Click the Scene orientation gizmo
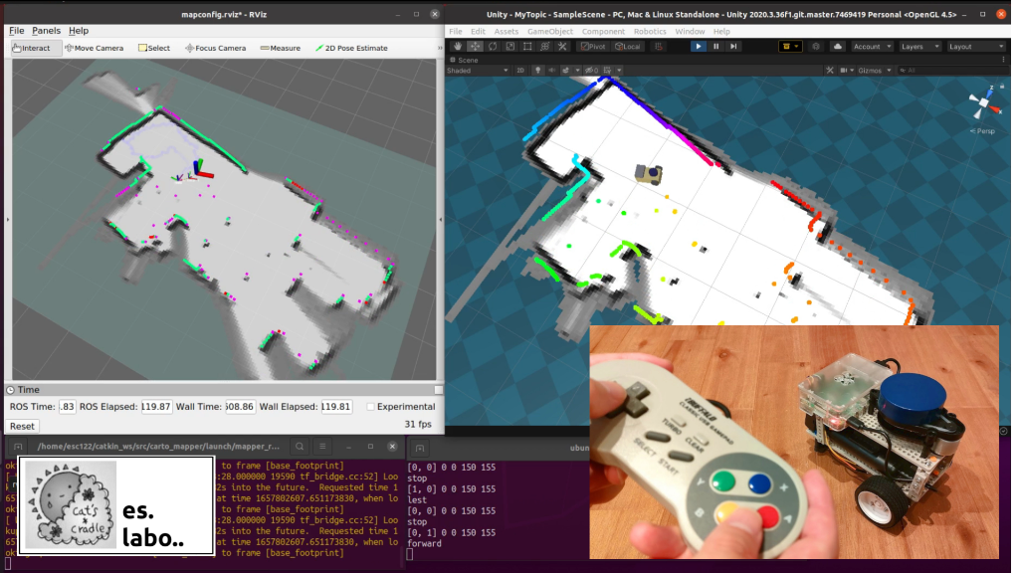1019x573 pixels. pyautogui.click(x=983, y=103)
